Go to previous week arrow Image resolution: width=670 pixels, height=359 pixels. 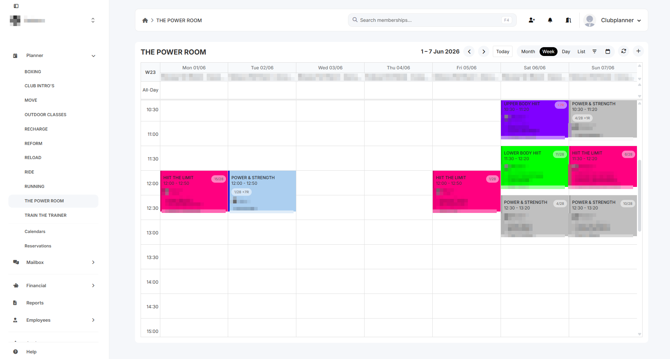coord(469,51)
